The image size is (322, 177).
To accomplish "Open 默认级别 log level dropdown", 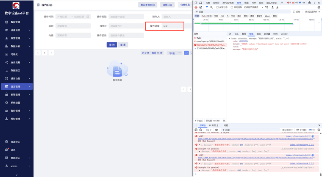I will click(287, 130).
